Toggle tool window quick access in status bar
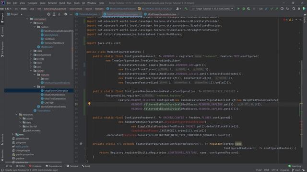This screenshot has height=172, width=307. (2, 170)
